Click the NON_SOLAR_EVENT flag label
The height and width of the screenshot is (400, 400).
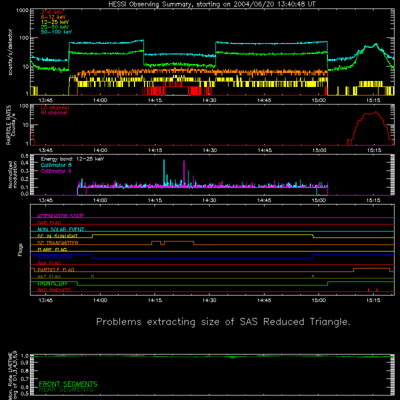tap(60, 229)
